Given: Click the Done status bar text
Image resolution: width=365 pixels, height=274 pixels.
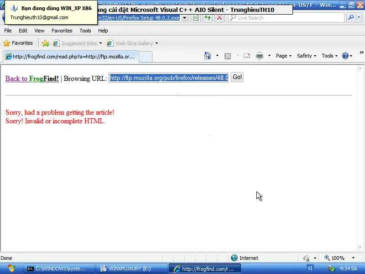Looking at the screenshot, I should point(6,258).
